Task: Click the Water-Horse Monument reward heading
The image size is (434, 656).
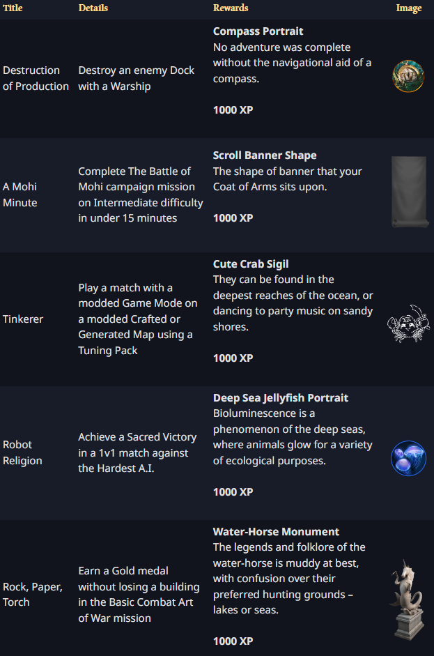Action: (x=276, y=532)
